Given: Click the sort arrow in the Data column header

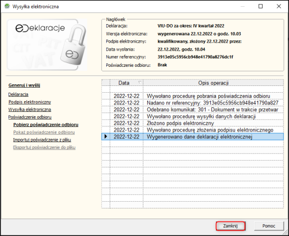Looking at the screenshot, I should 139,83.
